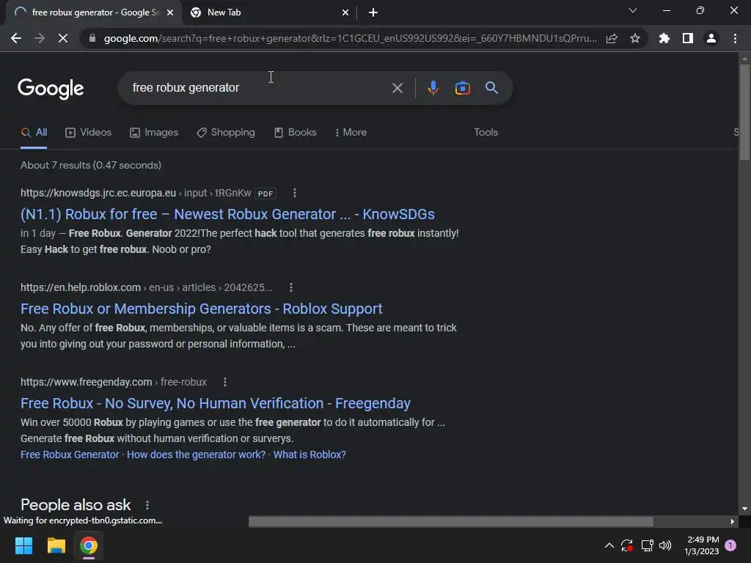The width and height of the screenshot is (751, 563).
Task: Open clock and date 2:49 PM
Action: tap(702, 545)
